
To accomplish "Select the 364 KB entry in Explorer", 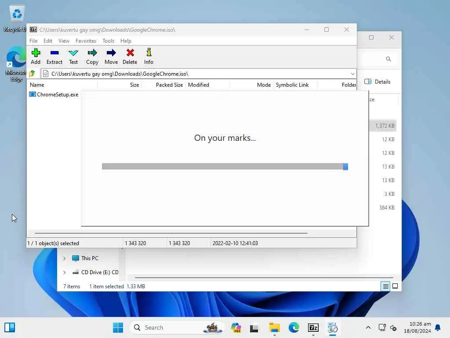I will click(387, 207).
